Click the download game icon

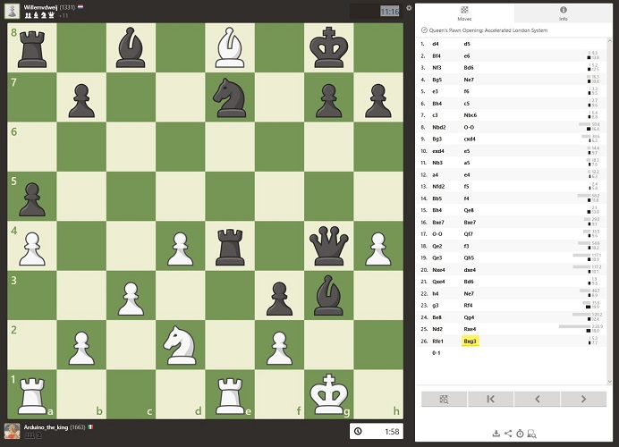[x=496, y=434]
